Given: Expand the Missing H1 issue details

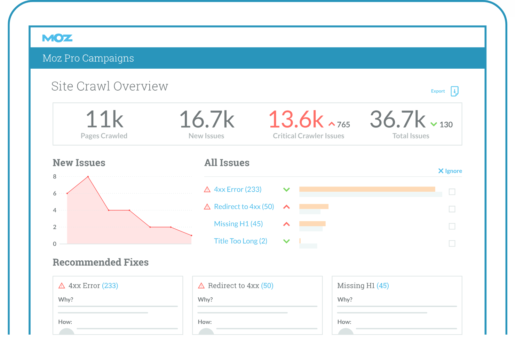Looking at the screenshot, I should [286, 224].
